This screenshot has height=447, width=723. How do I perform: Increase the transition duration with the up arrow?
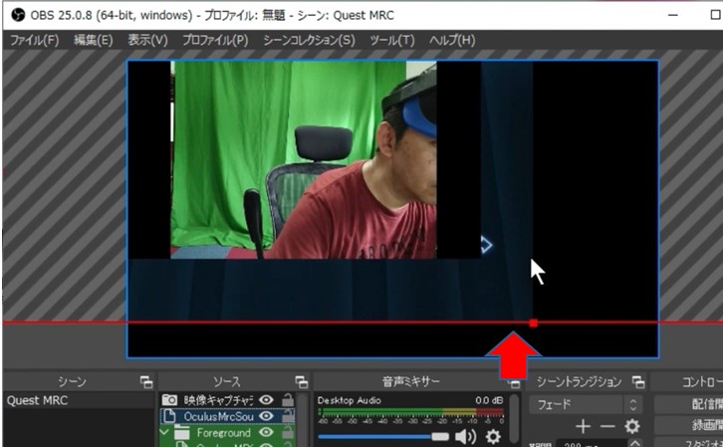(x=635, y=443)
